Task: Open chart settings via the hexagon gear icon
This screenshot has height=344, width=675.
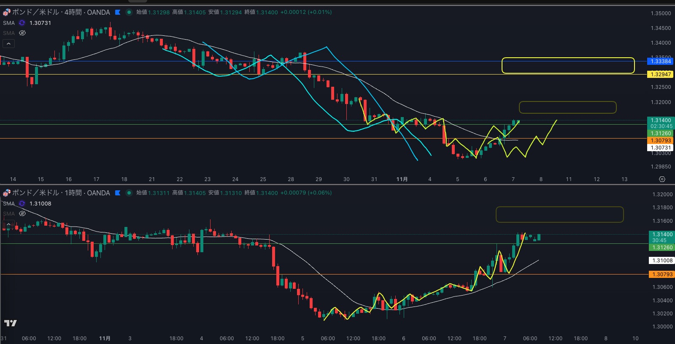Action: click(662, 179)
